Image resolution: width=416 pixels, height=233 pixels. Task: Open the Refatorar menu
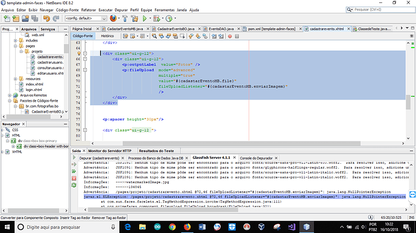[x=89, y=10]
